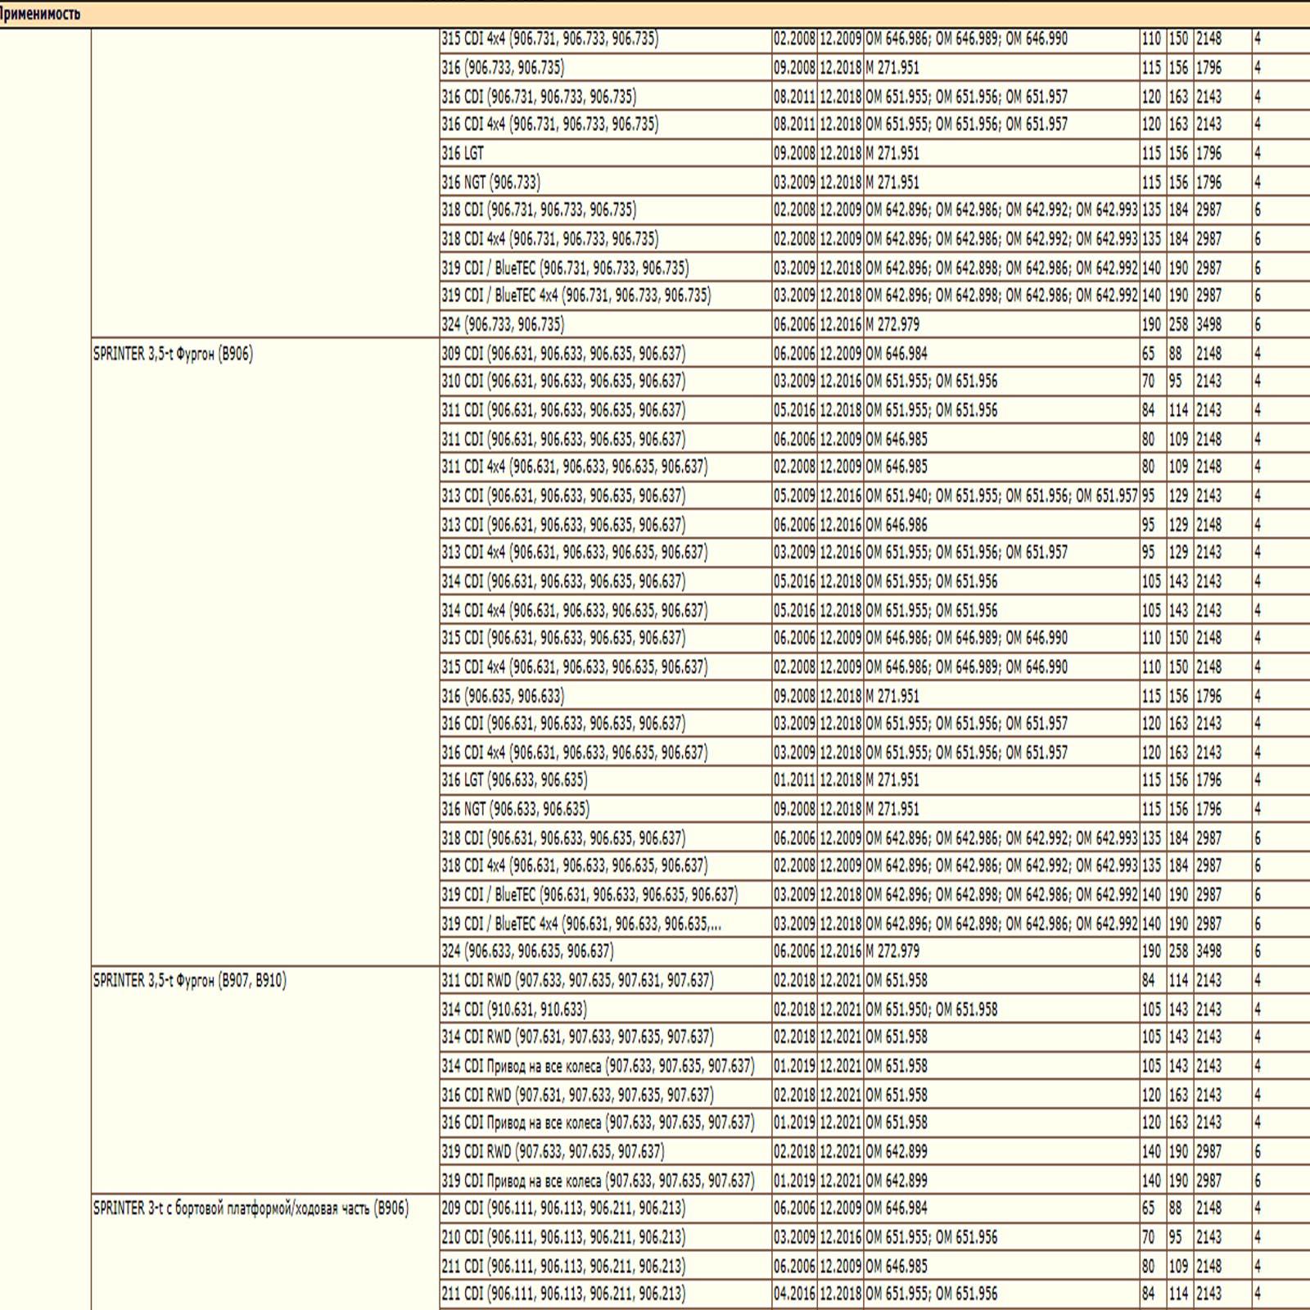This screenshot has height=1310, width=1310.
Task: Click 314 CDI Привод на все колеса entry
Action: coord(598,1065)
